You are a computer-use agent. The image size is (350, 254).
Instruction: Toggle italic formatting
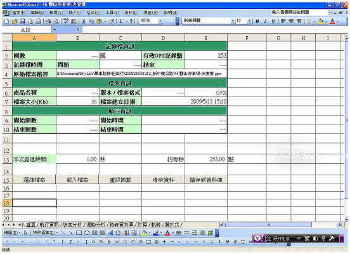[265, 21]
